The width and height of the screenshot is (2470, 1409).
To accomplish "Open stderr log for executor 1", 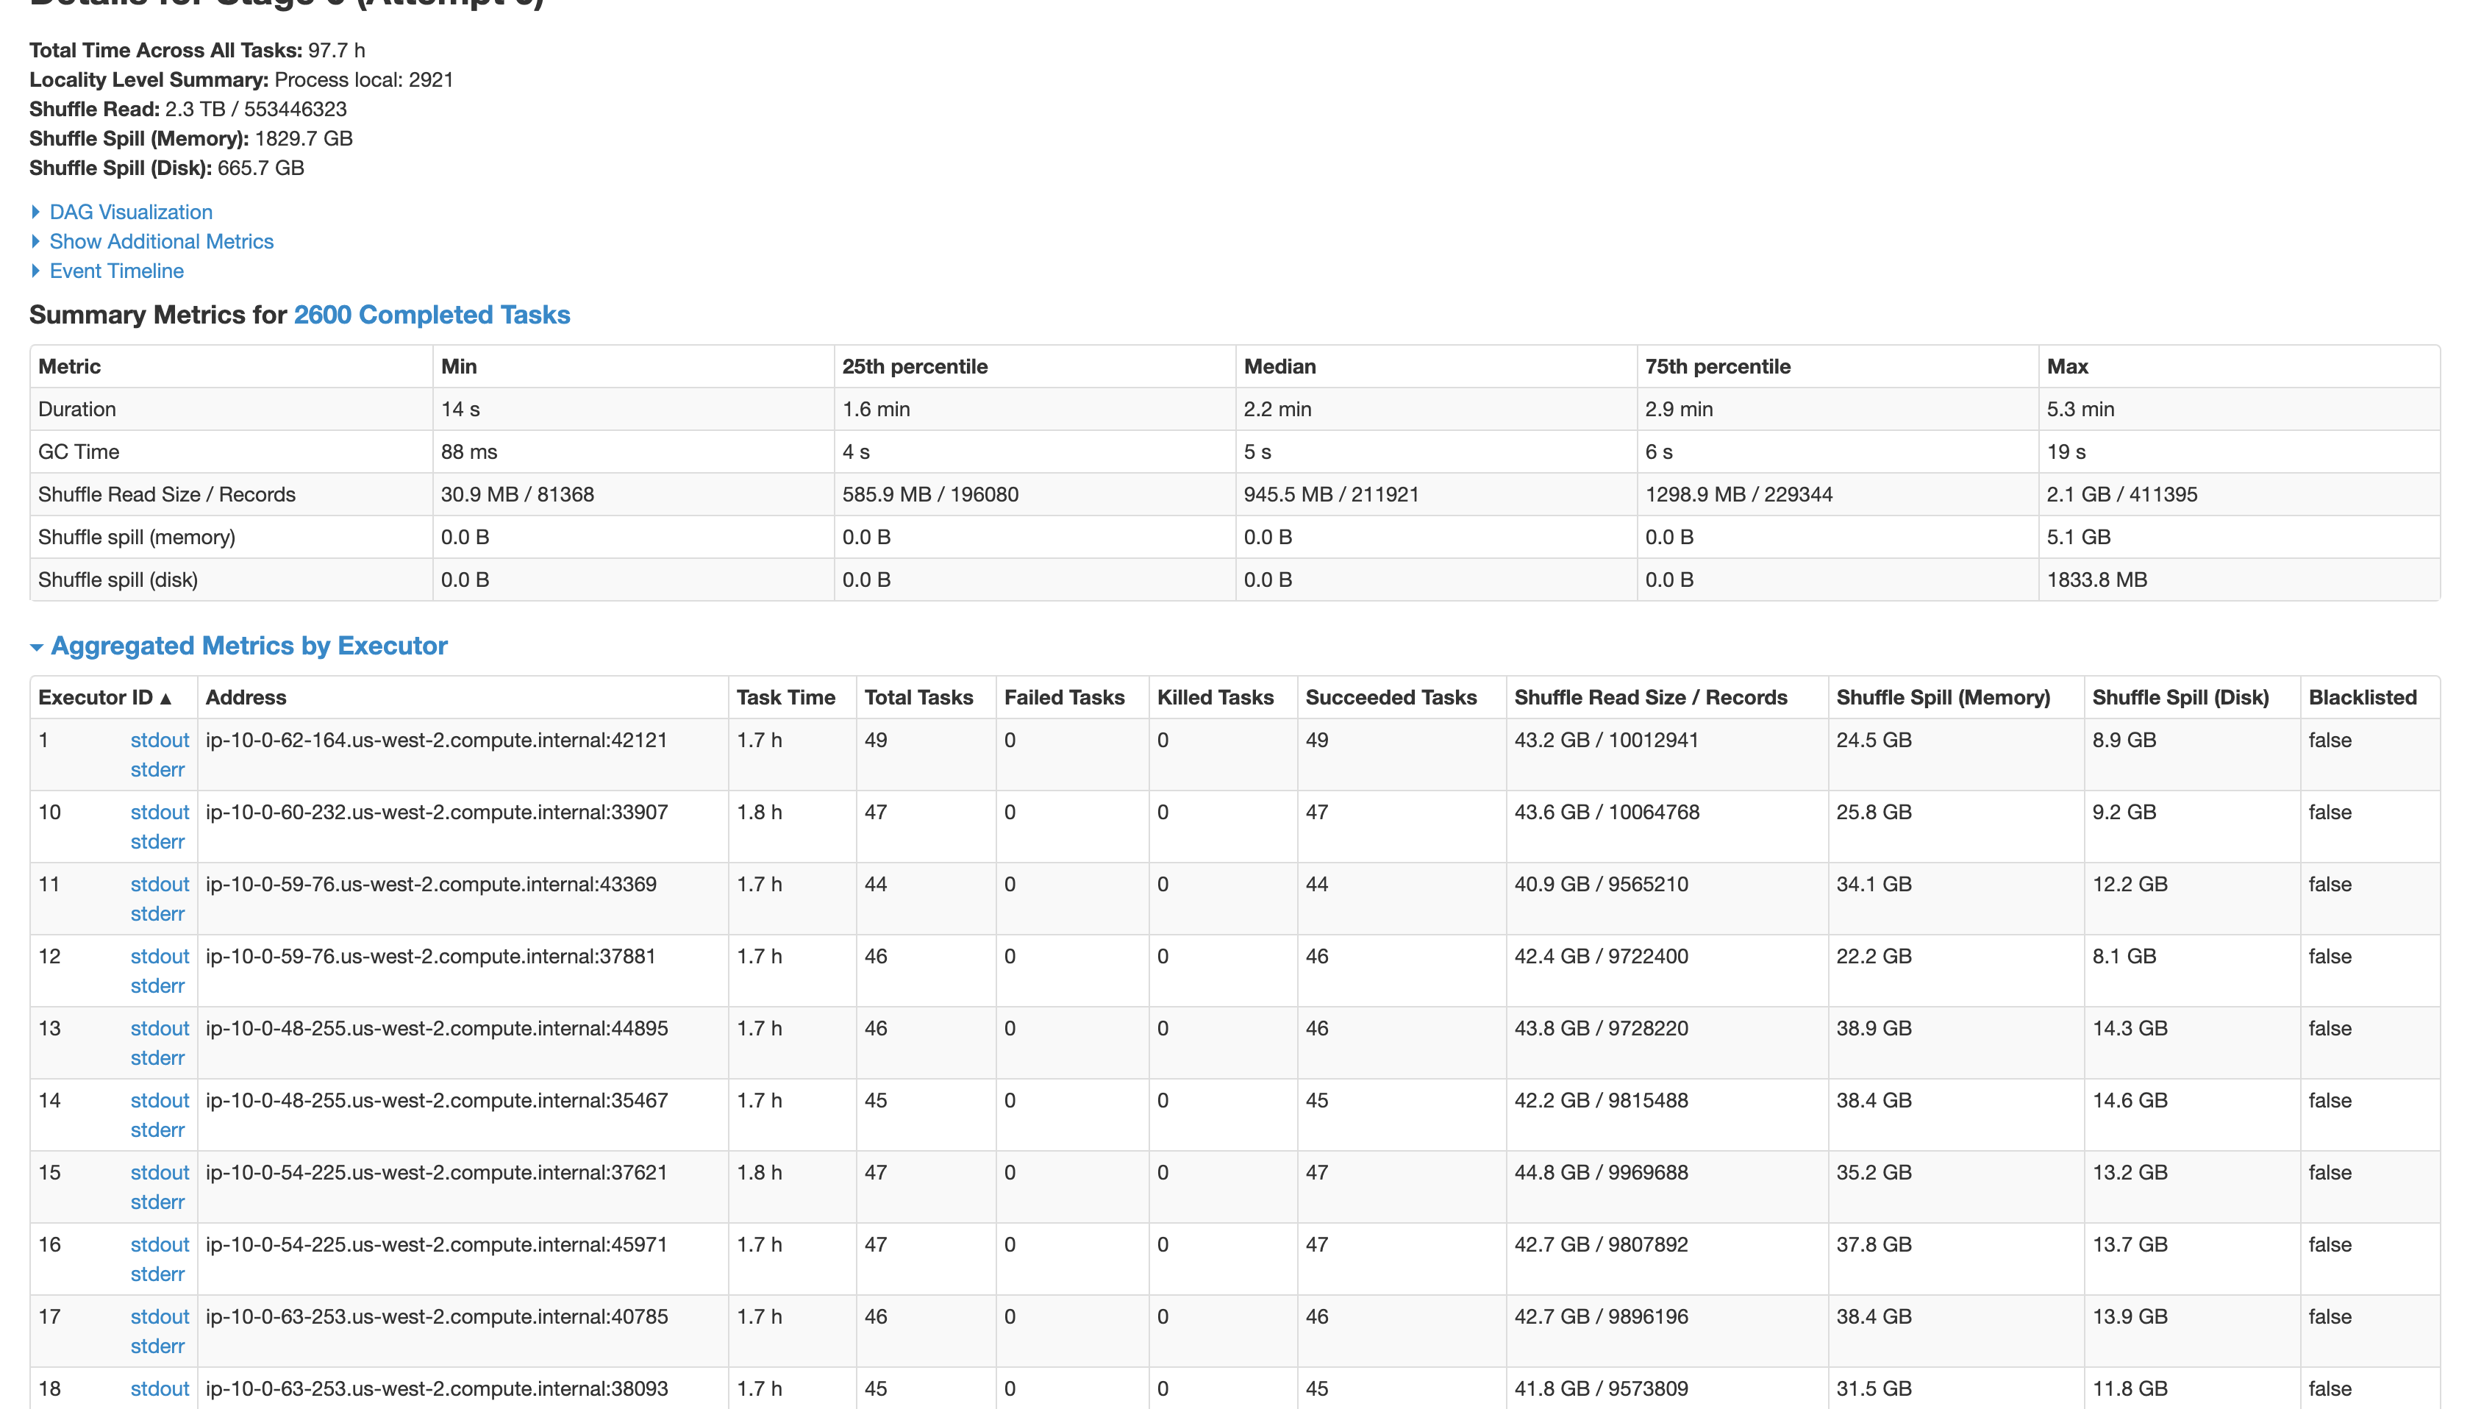I will (157, 769).
